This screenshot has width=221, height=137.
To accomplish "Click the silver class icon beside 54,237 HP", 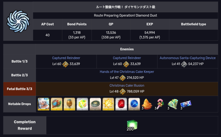I will (x=184, y=64).
